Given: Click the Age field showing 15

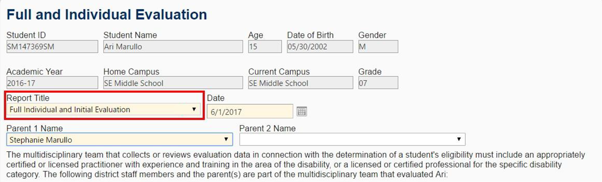Looking at the screenshot, I should 264,47.
